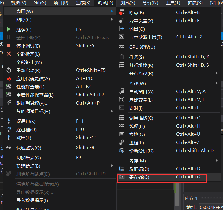This screenshot has height=210, width=223.
Task: Click the Step Into down-arrow icon
Action: 9,121
